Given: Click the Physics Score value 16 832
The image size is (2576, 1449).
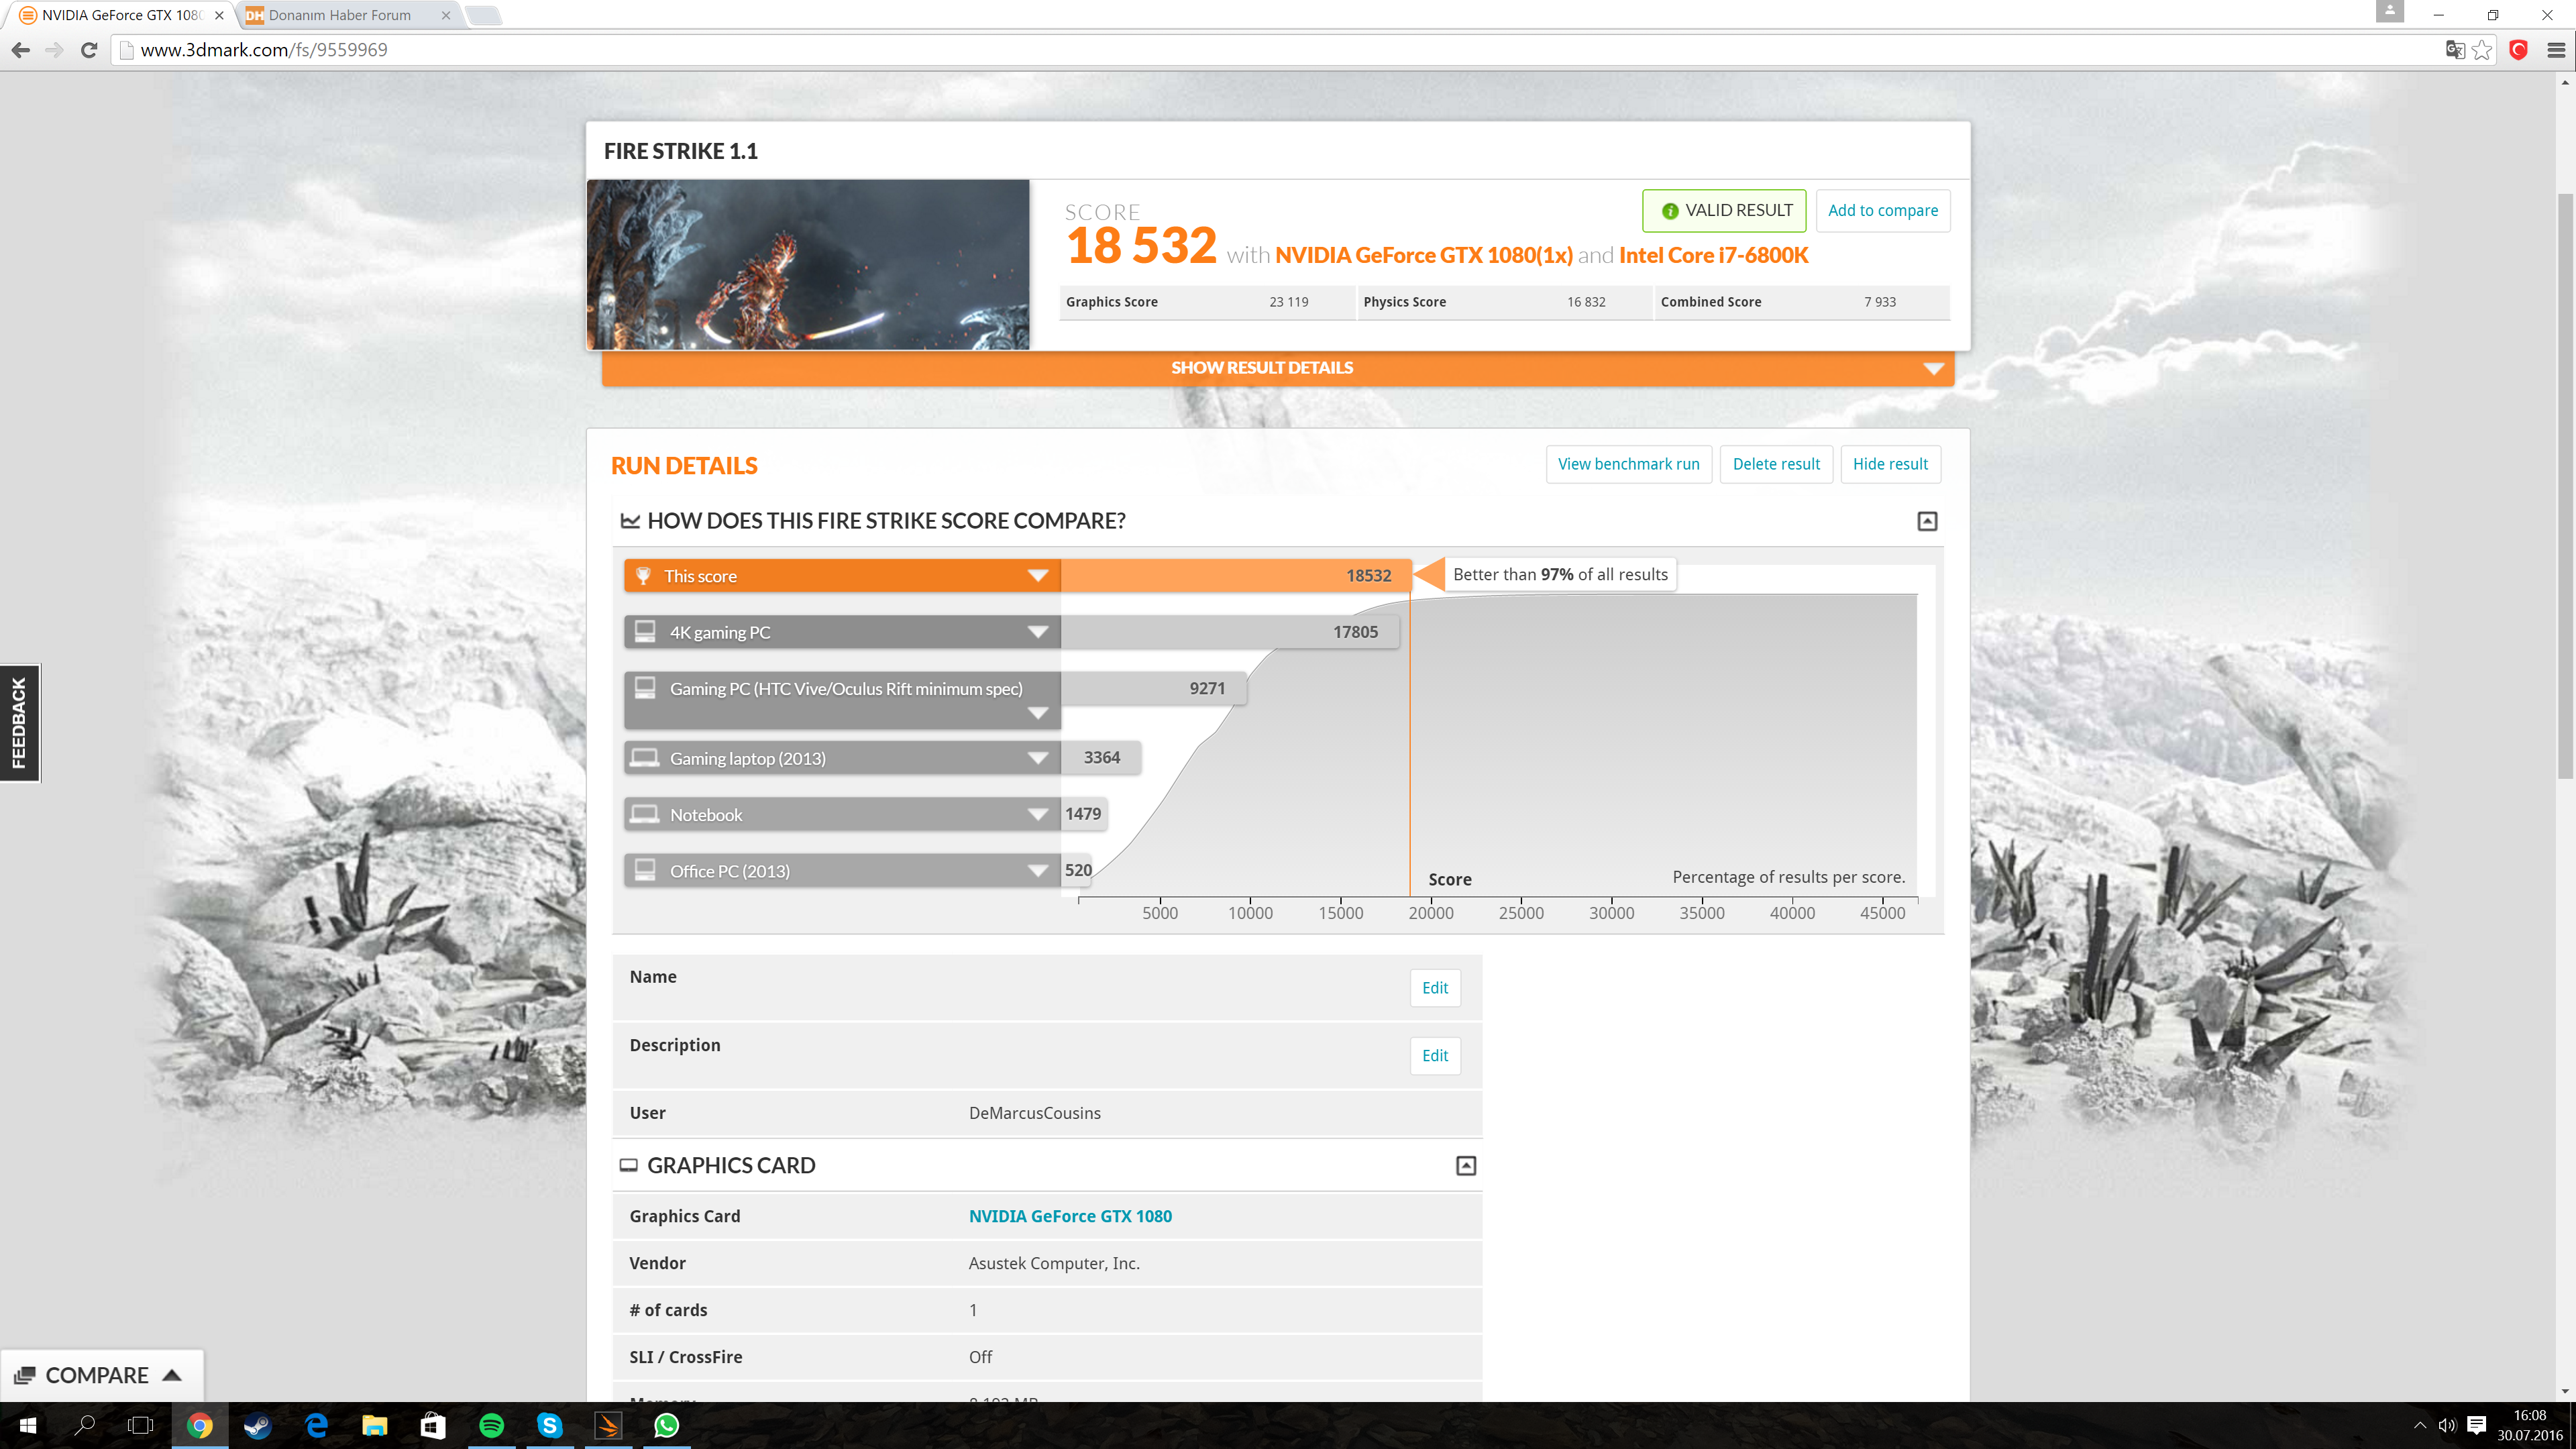Looking at the screenshot, I should (x=1586, y=302).
